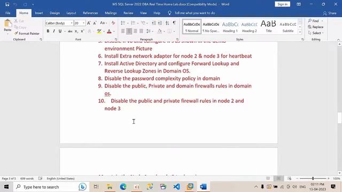342x192 pixels.
Task: Click the Tell me what you want search box
Action: tap(195, 13)
